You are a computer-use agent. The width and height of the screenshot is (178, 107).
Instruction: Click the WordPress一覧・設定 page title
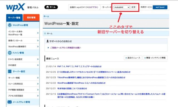(x=61, y=24)
